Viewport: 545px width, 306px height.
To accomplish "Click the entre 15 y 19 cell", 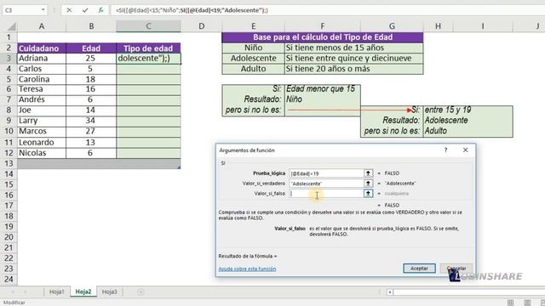I will click(468, 110).
